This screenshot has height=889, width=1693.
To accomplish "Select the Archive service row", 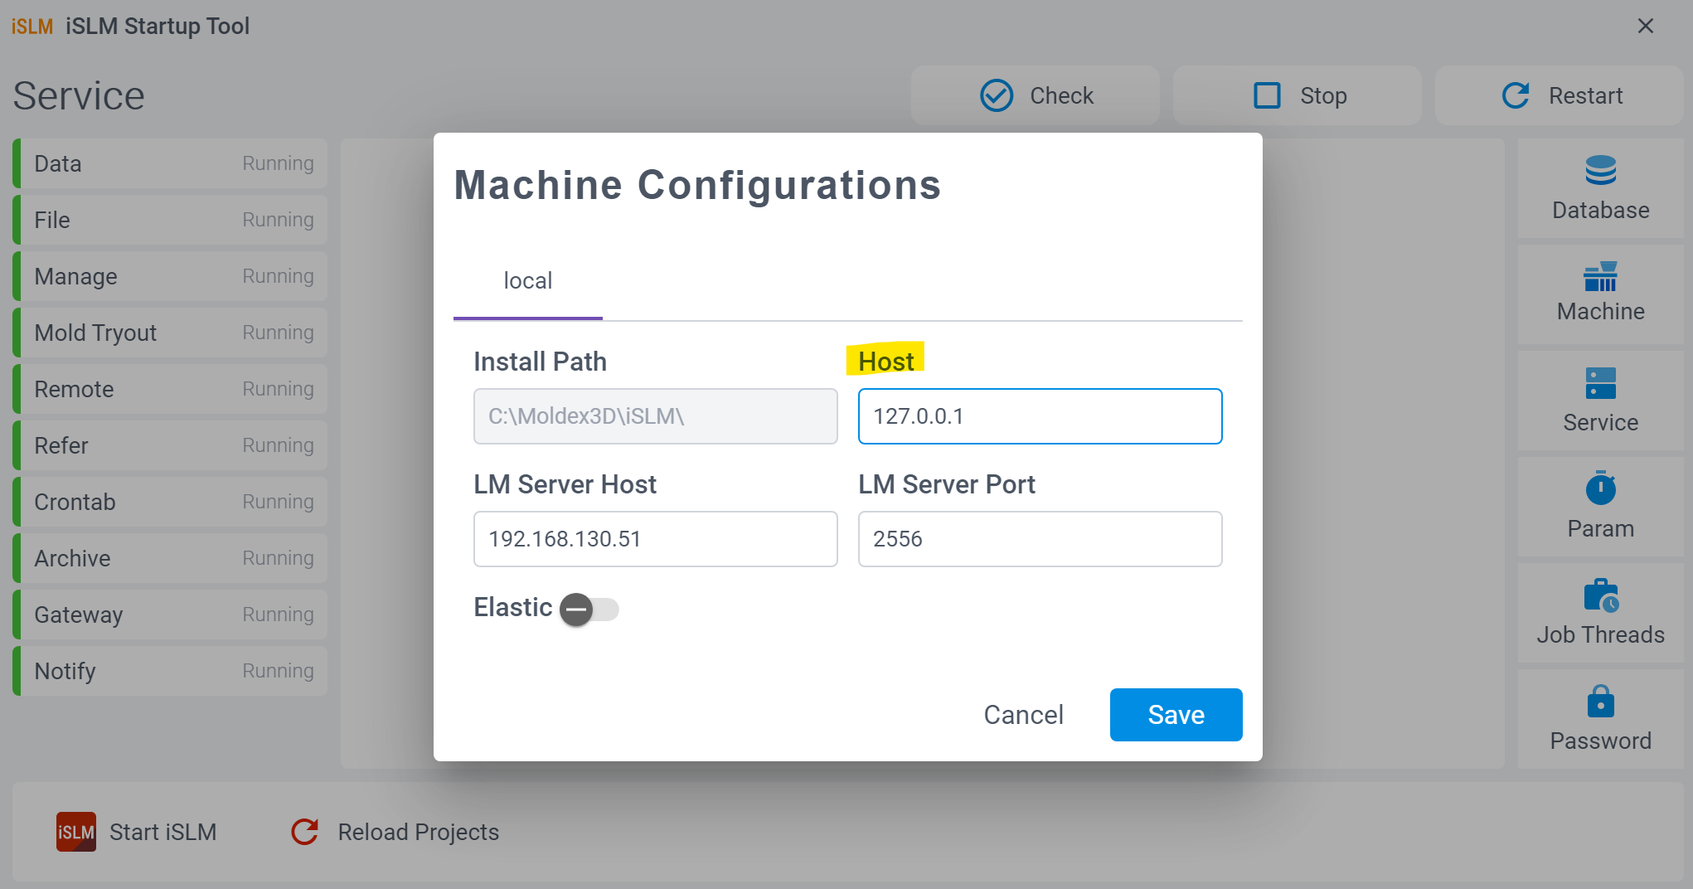I will 170,558.
